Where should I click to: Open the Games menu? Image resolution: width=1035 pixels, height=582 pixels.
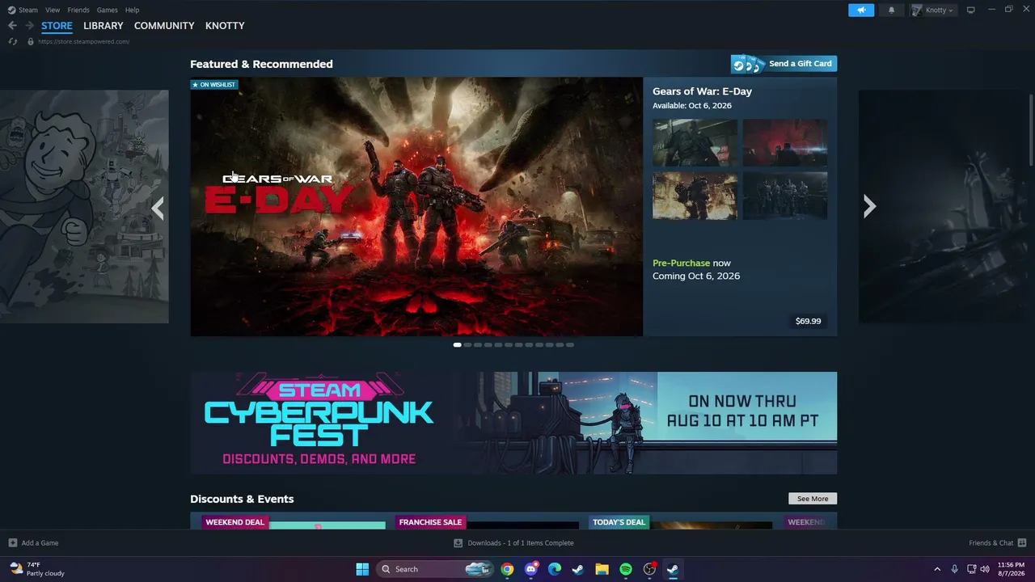click(x=107, y=10)
